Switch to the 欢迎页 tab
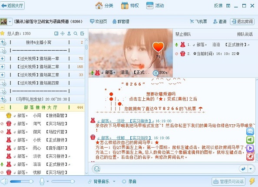This screenshot has height=187, width=258. 99,22
